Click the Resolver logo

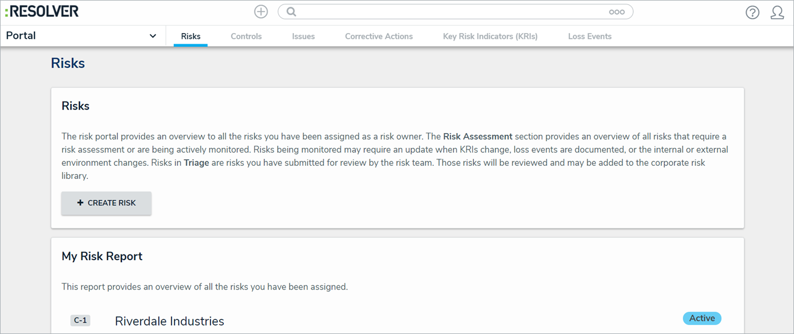pyautogui.click(x=42, y=11)
